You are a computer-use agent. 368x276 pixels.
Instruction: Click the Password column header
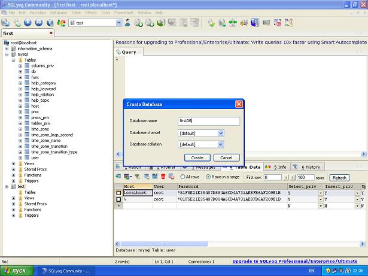click(x=232, y=187)
